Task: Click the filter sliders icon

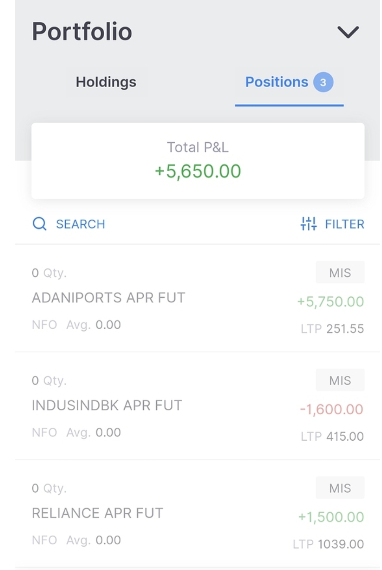Action: [x=308, y=224]
